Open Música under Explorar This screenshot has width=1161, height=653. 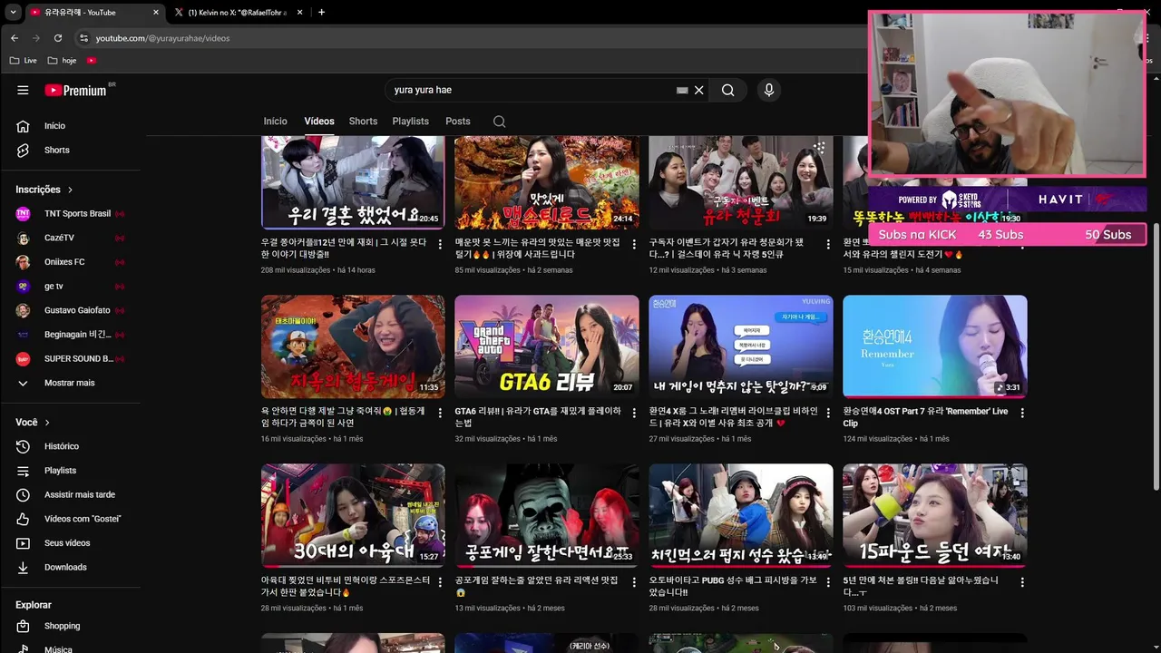(x=58, y=649)
